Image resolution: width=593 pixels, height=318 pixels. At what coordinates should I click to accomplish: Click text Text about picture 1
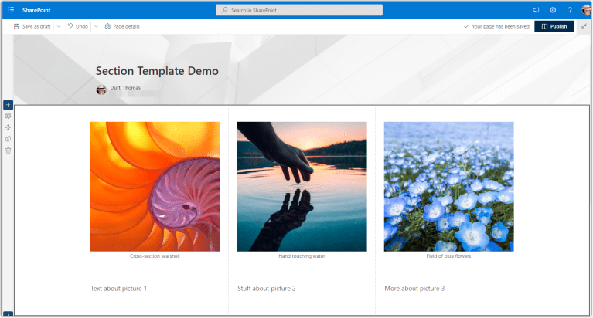(x=118, y=289)
